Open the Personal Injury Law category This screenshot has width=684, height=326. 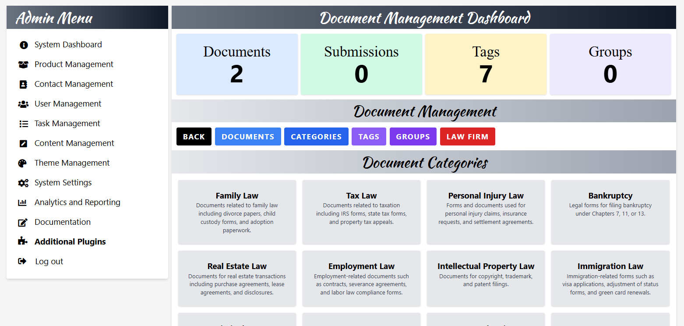[486, 212]
